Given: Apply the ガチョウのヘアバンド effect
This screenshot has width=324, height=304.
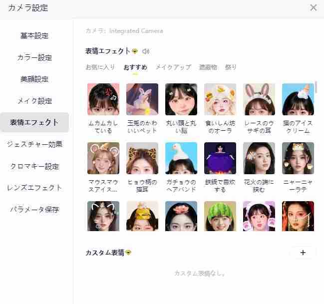Looking at the screenshot, I should [x=181, y=158].
